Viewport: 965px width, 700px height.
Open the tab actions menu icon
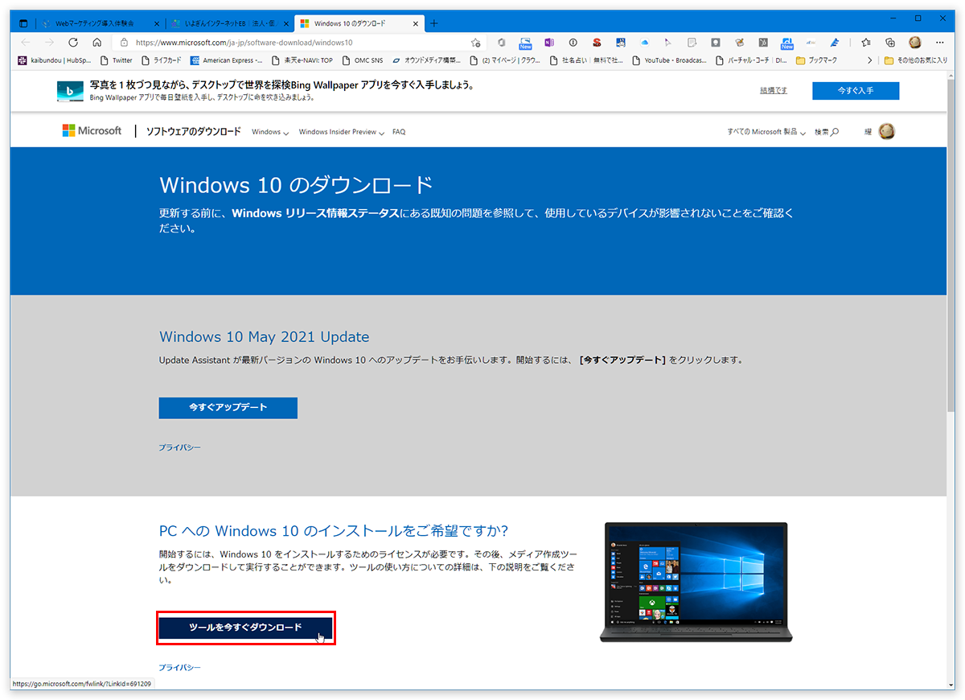pos(23,23)
